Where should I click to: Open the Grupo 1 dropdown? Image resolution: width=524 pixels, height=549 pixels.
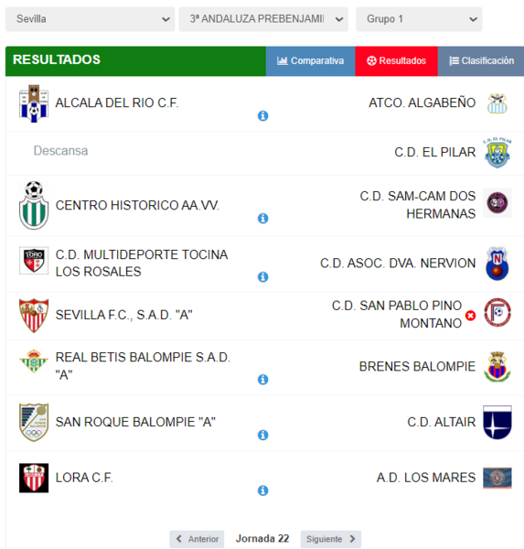point(419,19)
